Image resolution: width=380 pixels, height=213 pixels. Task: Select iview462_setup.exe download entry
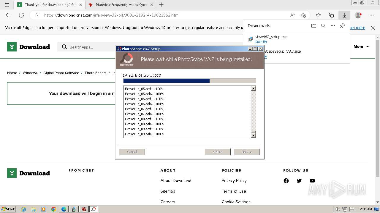(271, 37)
